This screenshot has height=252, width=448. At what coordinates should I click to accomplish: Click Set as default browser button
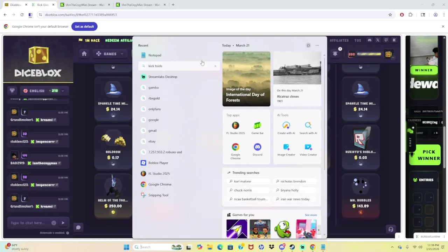tap(84, 27)
